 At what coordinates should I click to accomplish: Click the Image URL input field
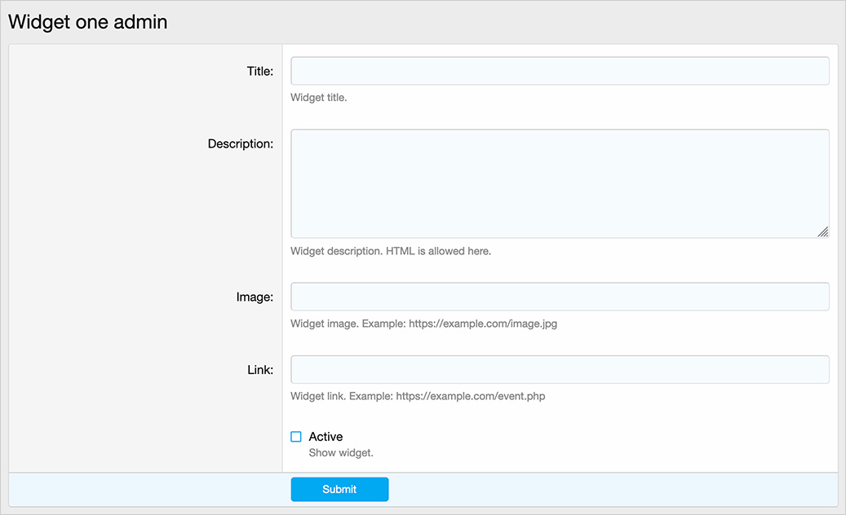[x=560, y=297]
